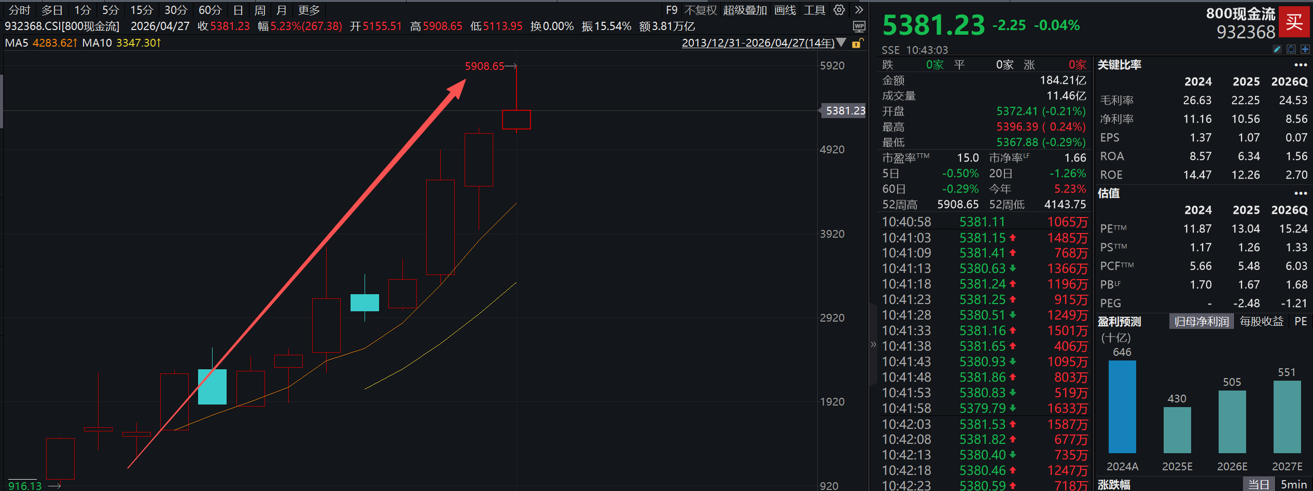Collapse side panel with splitter arrow
This screenshot has width=1313, height=491.
pyautogui.click(x=873, y=344)
